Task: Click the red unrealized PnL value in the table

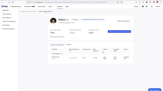Action: pos(73,58)
